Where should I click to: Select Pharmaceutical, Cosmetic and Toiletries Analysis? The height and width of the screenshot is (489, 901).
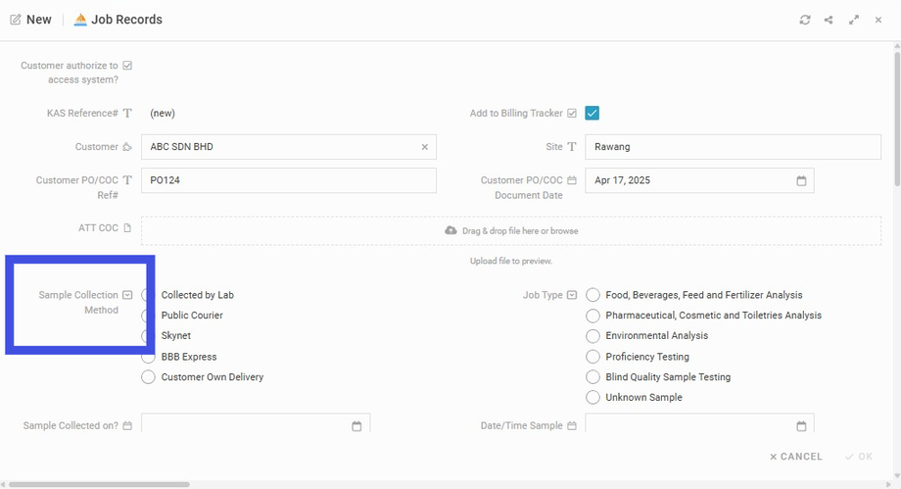tap(593, 316)
